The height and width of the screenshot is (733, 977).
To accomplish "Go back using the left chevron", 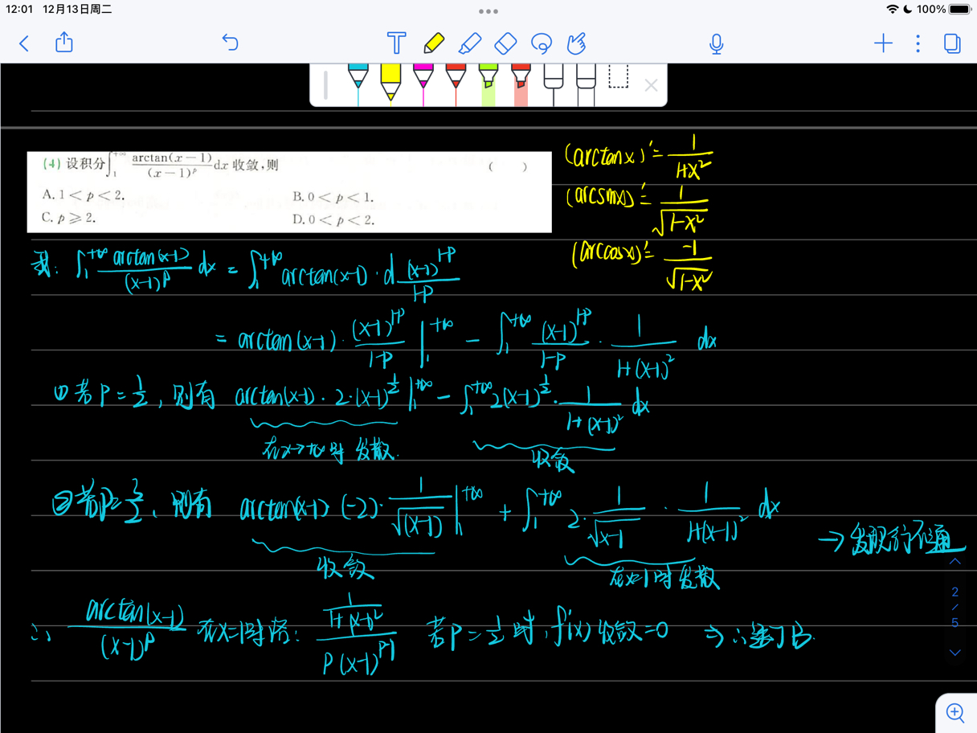I will [23, 43].
